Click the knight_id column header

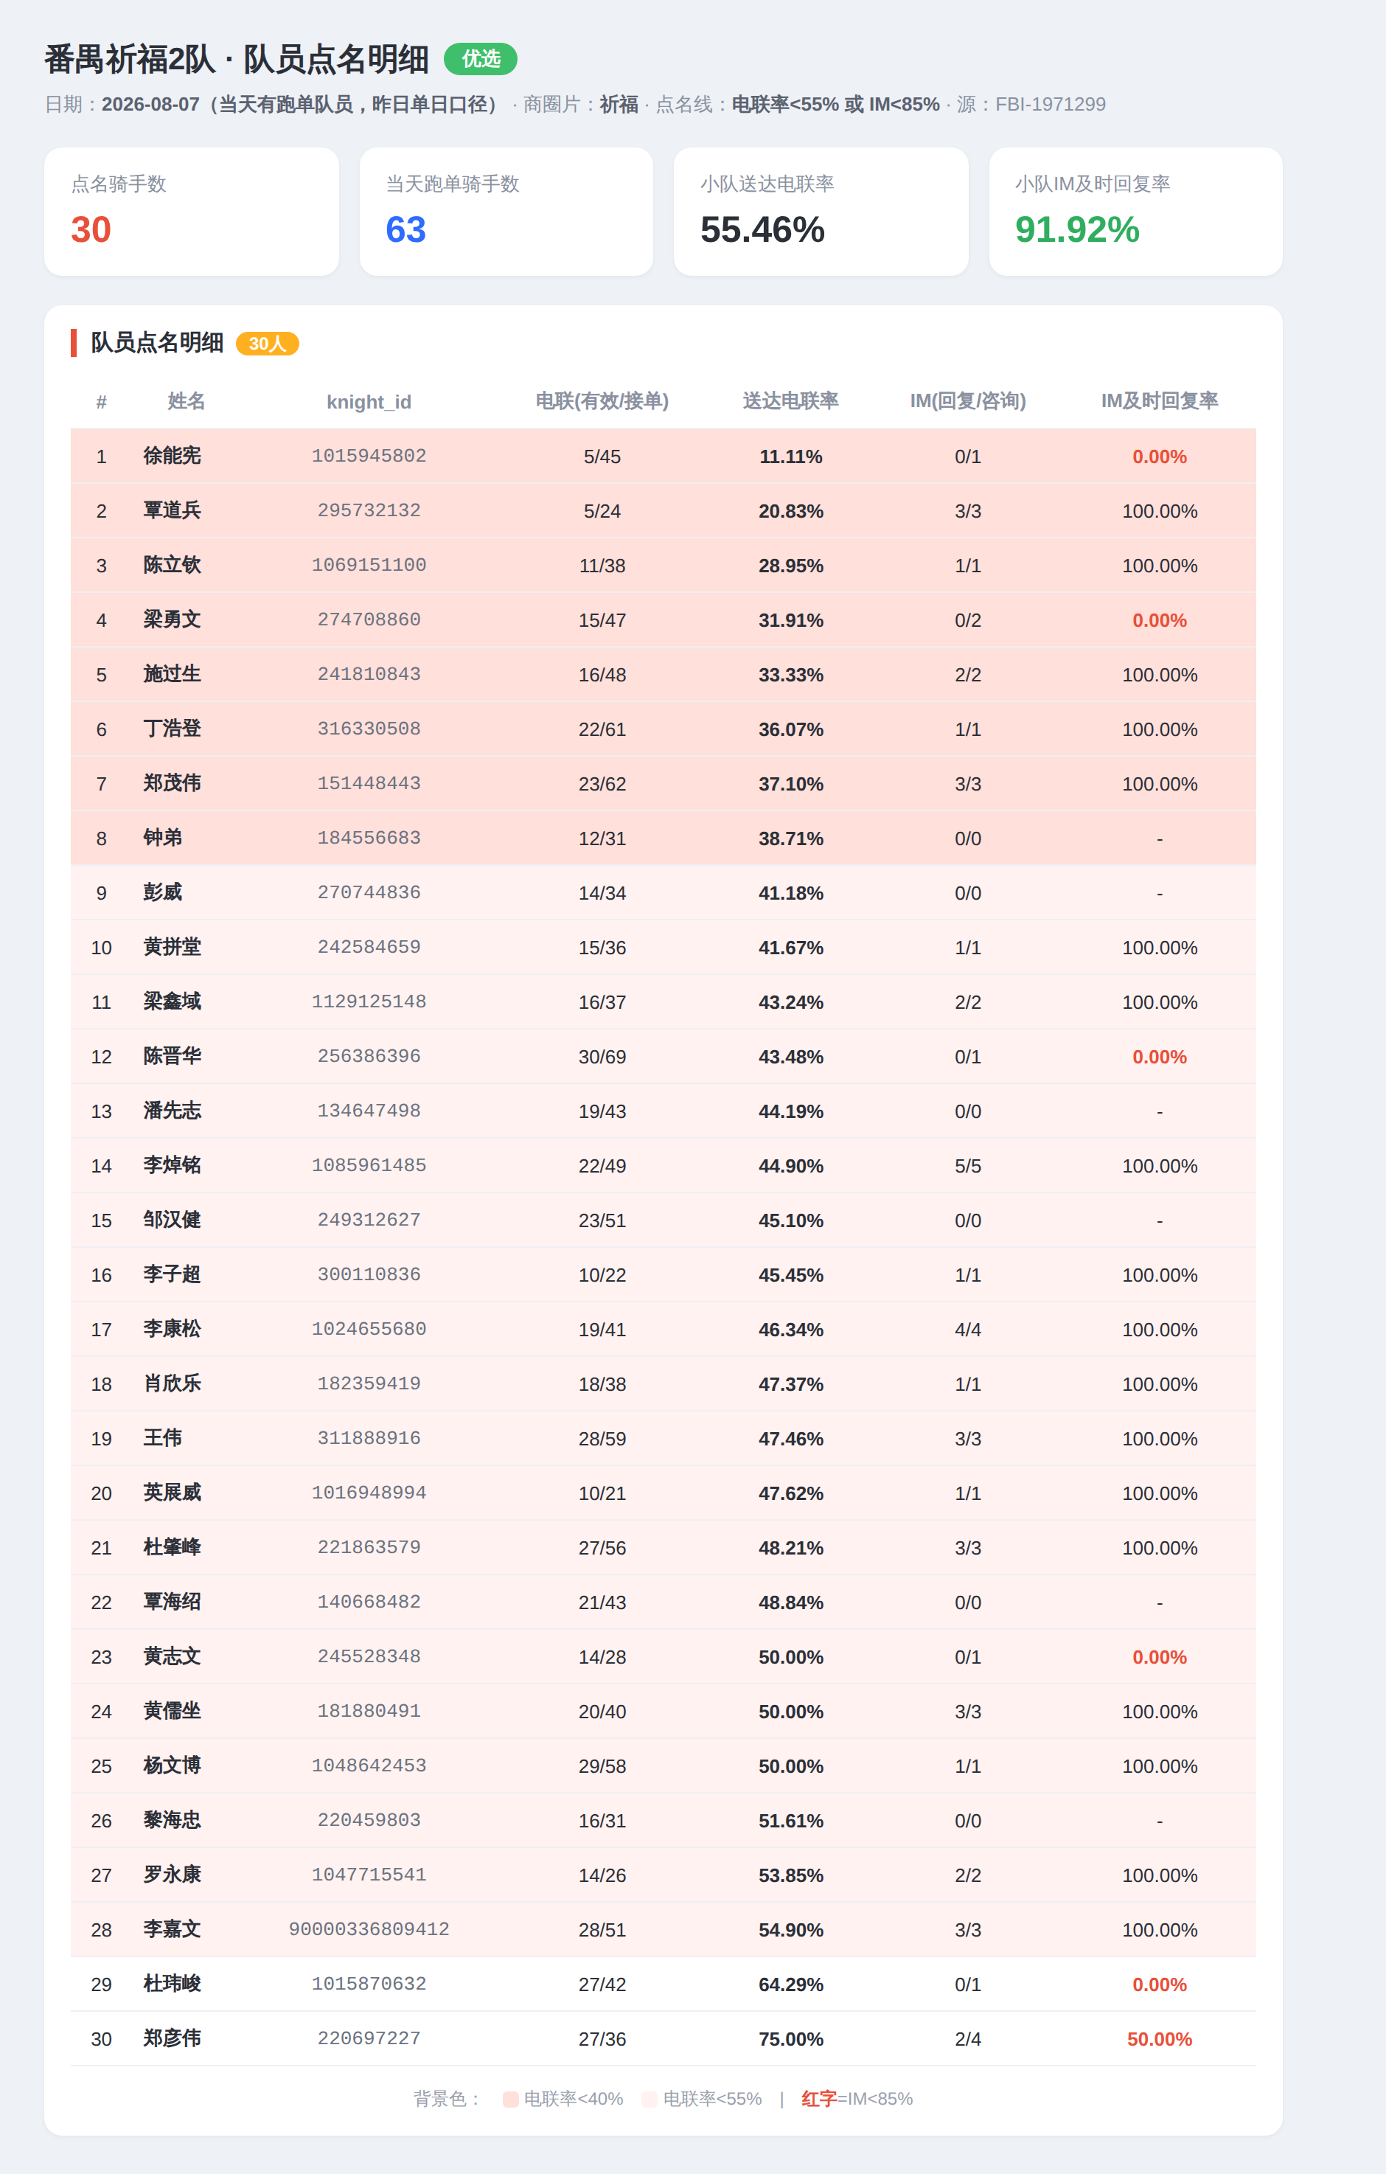click(x=369, y=402)
